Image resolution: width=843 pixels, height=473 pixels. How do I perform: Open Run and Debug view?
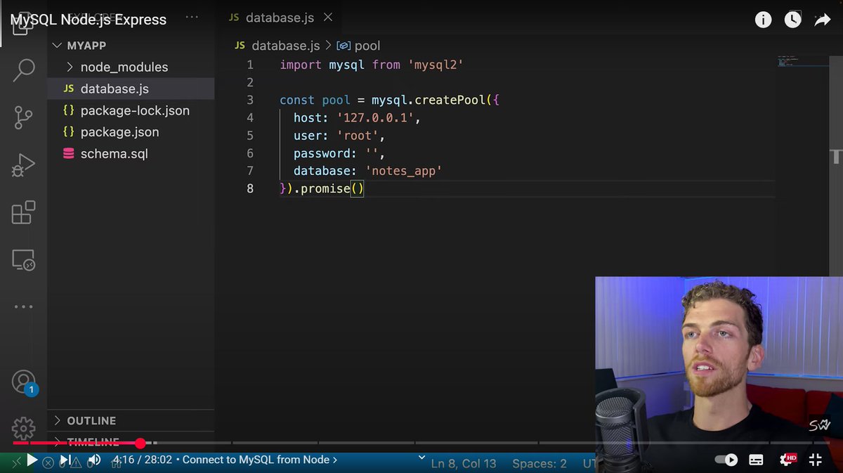click(24, 164)
